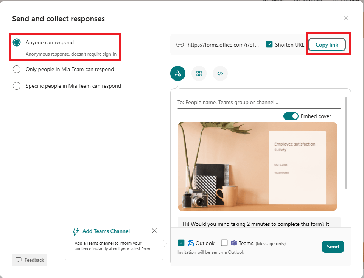Click the Send button

tap(333, 246)
